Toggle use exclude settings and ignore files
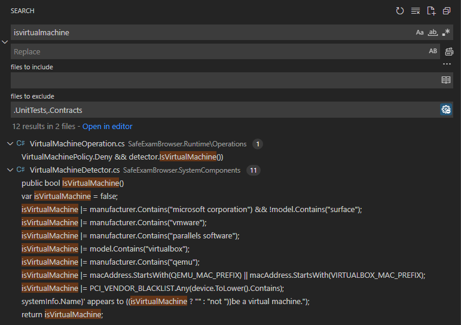The width and height of the screenshot is (461, 325). (x=445, y=109)
